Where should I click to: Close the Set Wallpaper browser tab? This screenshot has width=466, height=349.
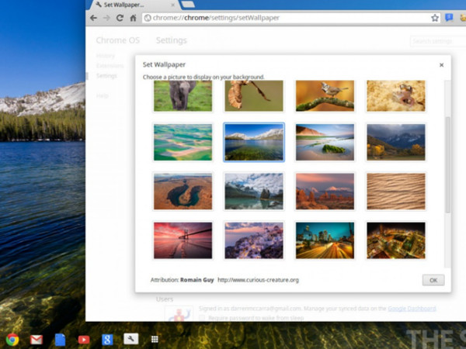(172, 5)
